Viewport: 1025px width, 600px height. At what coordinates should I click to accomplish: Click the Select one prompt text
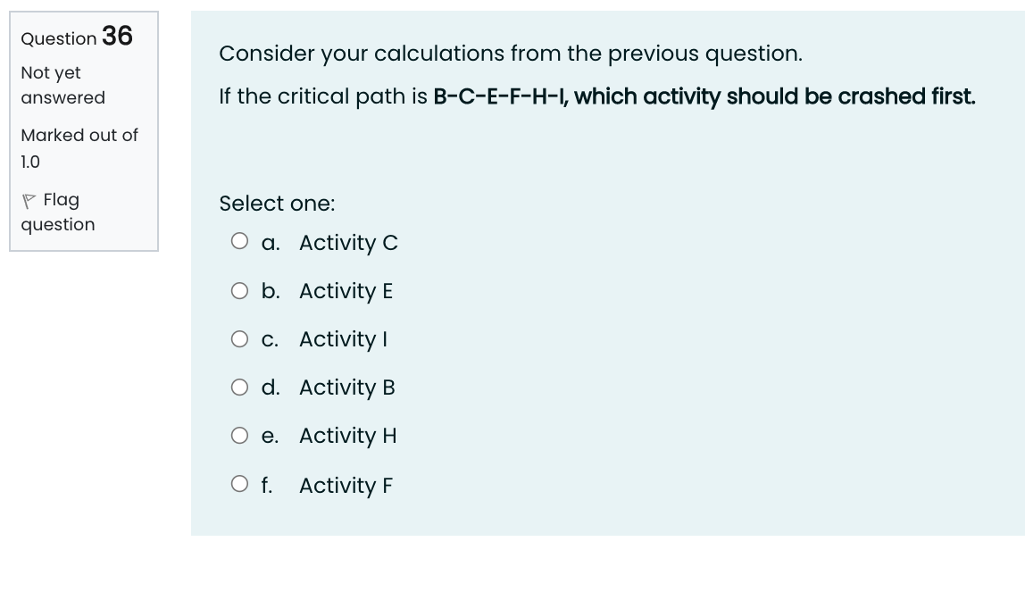(277, 204)
